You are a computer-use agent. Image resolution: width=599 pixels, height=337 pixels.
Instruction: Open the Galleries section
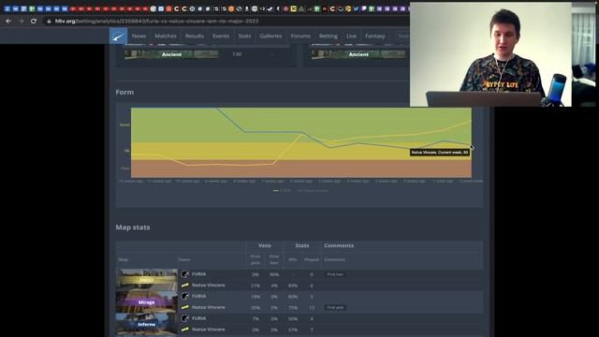click(x=270, y=36)
